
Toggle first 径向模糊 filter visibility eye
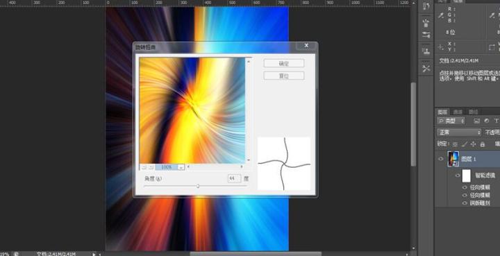click(x=465, y=187)
